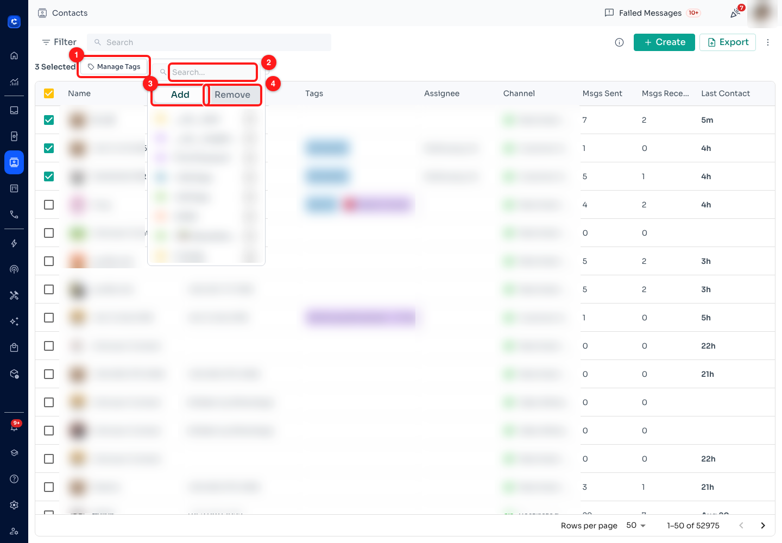782x543 pixels.
Task: Switch to the Add tab
Action: 180,94
